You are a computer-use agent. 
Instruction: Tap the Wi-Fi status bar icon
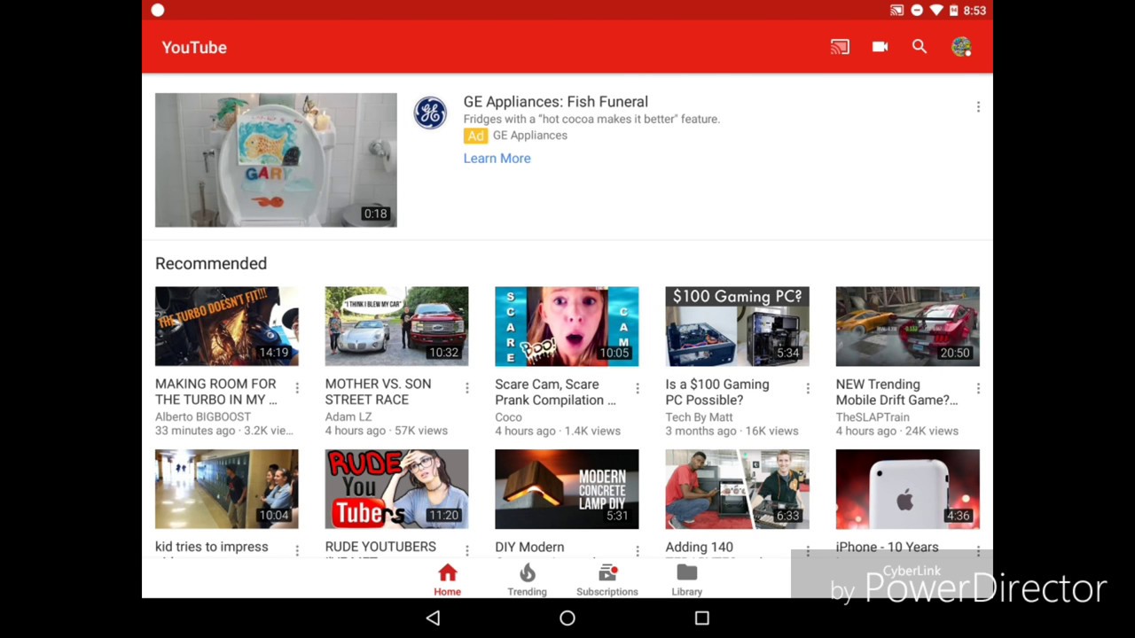click(936, 11)
